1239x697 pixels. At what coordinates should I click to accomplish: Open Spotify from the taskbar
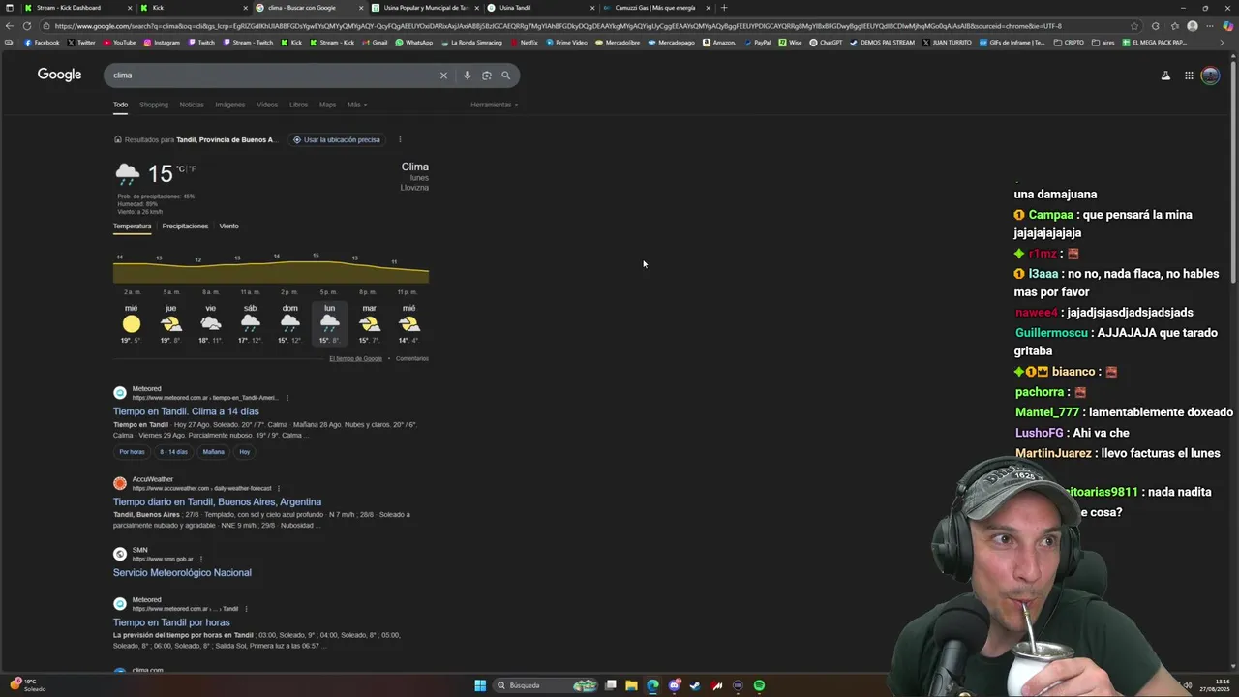[x=759, y=685]
